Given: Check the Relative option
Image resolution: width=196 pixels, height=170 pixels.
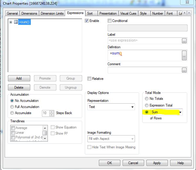Looking at the screenshot, I should 89,79.
